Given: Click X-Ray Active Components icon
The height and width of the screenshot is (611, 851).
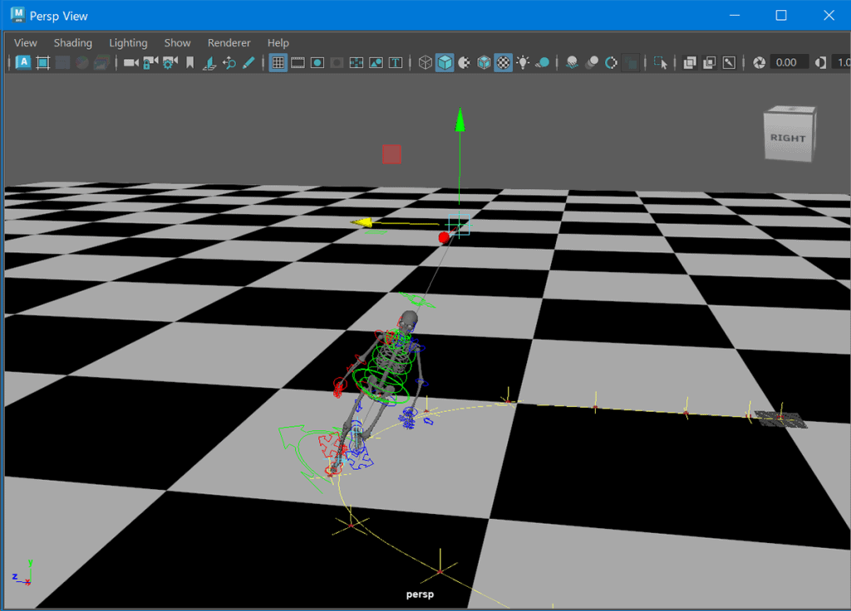Looking at the screenshot, I should pos(710,62).
